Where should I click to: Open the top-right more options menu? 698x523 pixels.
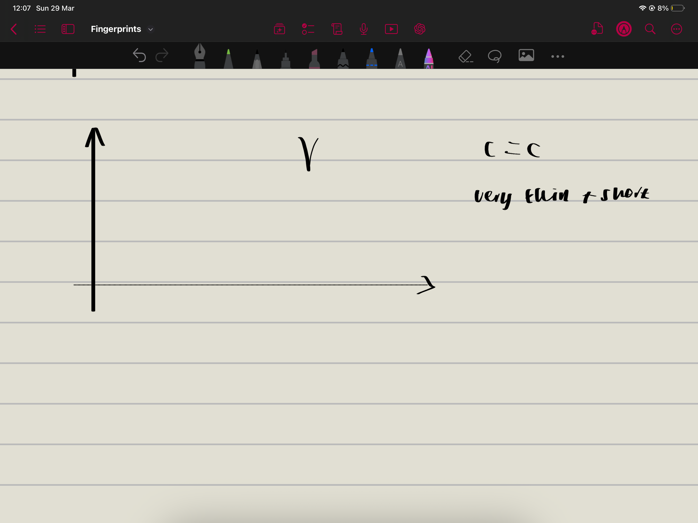click(676, 29)
